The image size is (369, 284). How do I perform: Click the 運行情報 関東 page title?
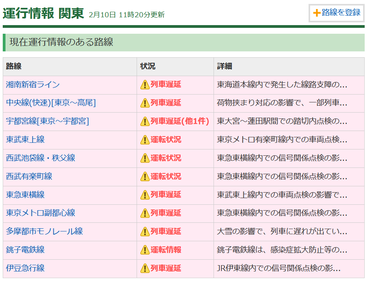[x=43, y=13]
